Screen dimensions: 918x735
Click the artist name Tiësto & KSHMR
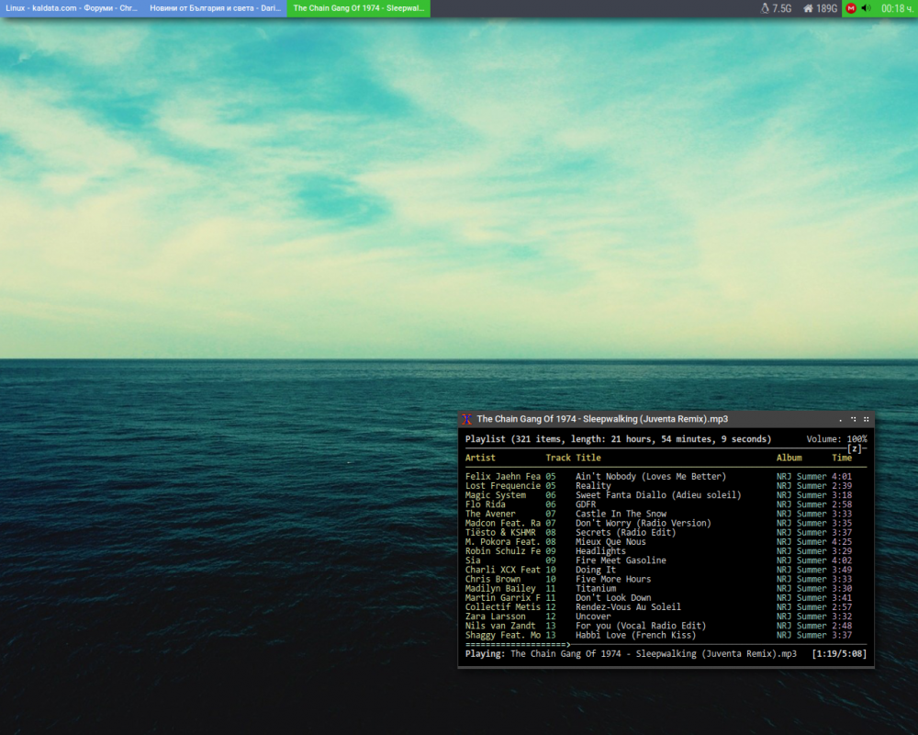pos(500,533)
